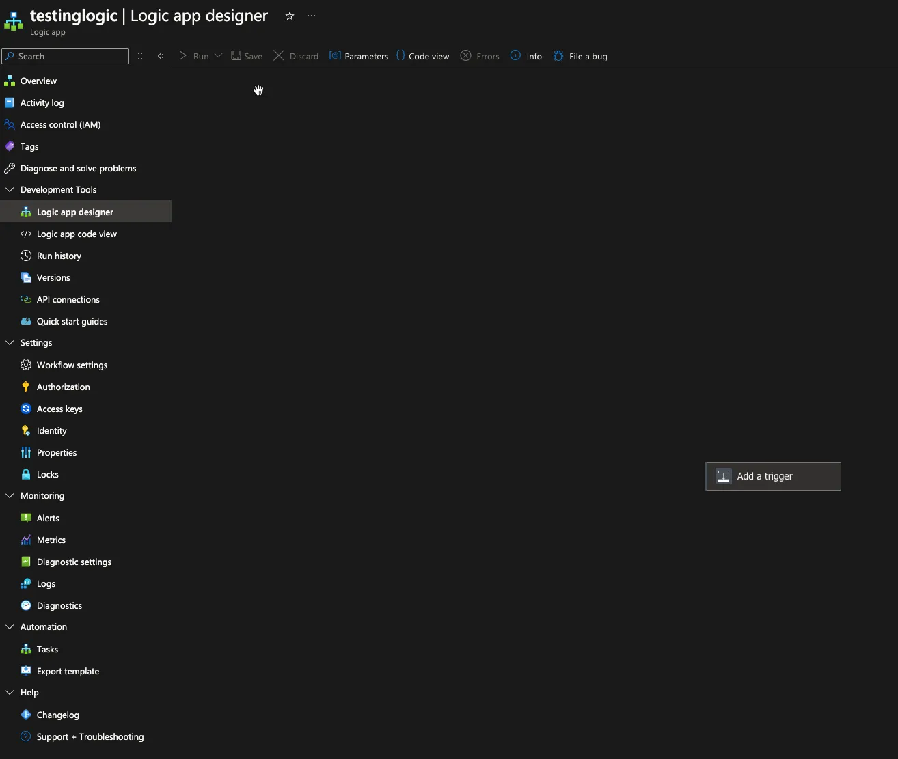Image resolution: width=898 pixels, height=759 pixels.
Task: Click Add a trigger on canvas
Action: [773, 476]
